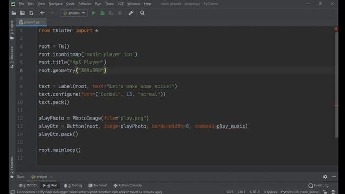Open Settings via the wrench icon
Viewport: 345px width, 194px height.
tap(132, 13)
